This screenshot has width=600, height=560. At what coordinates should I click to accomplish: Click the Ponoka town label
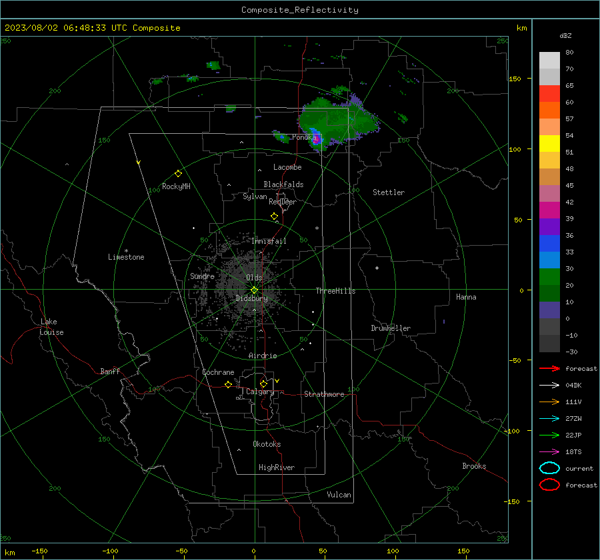pyautogui.click(x=304, y=137)
